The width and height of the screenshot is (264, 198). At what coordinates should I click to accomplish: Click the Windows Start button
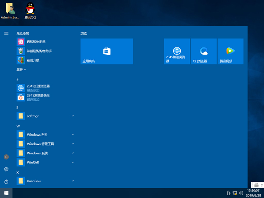6,193
